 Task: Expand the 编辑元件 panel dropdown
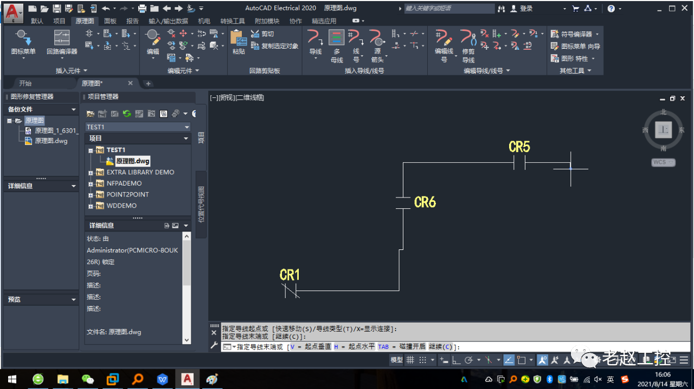tap(183, 71)
